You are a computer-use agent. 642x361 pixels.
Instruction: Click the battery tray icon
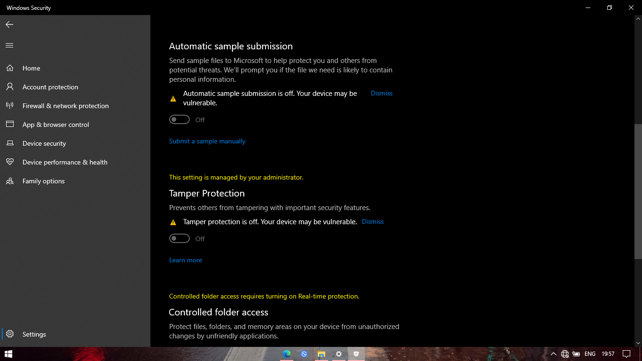577,354
